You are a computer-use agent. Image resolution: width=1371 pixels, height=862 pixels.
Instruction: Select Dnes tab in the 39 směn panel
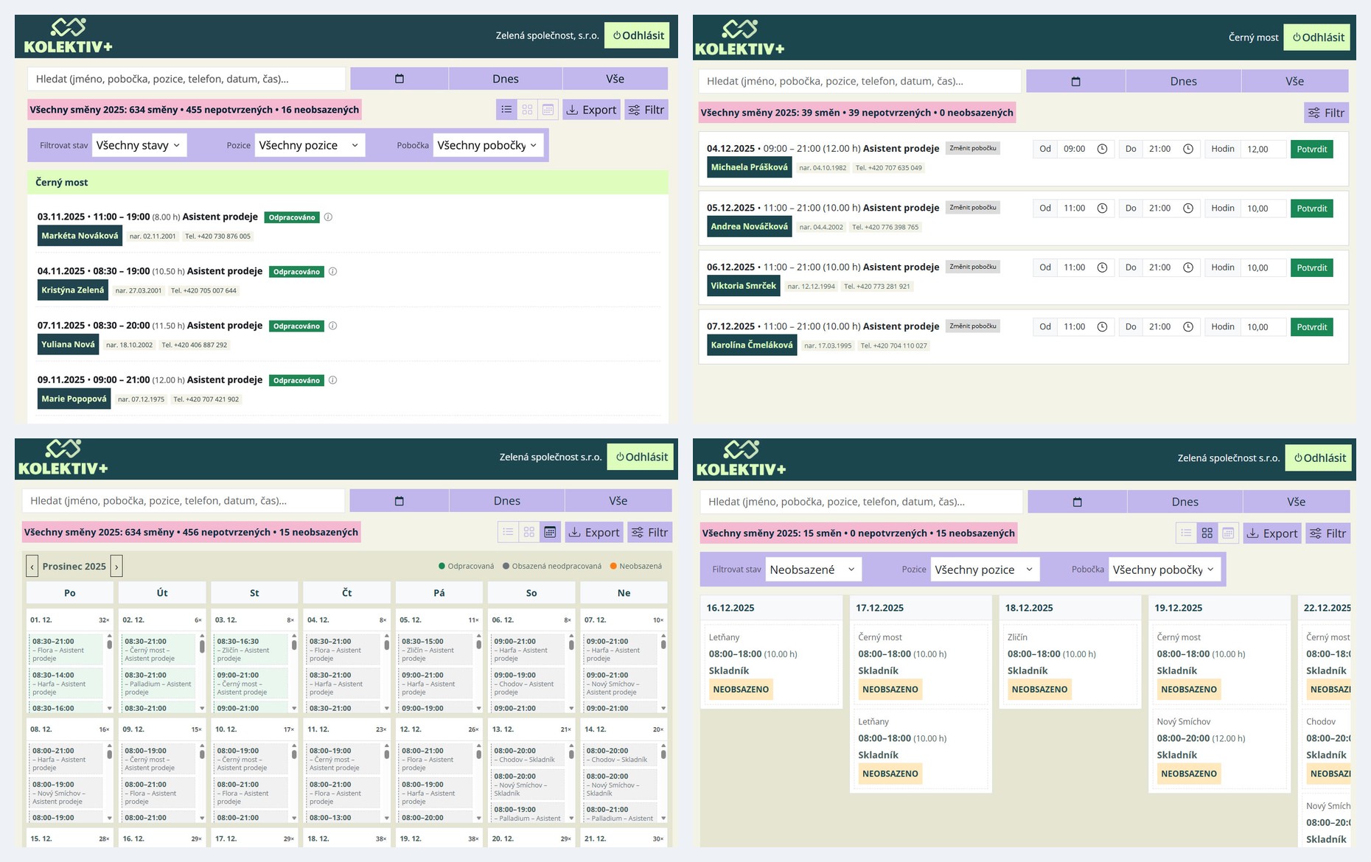pos(1182,82)
